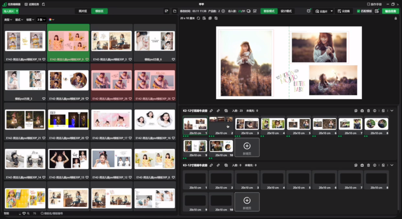This screenshot has height=219, width=402.
Task: Switch to 套版模式 mode
Action: point(269,11)
